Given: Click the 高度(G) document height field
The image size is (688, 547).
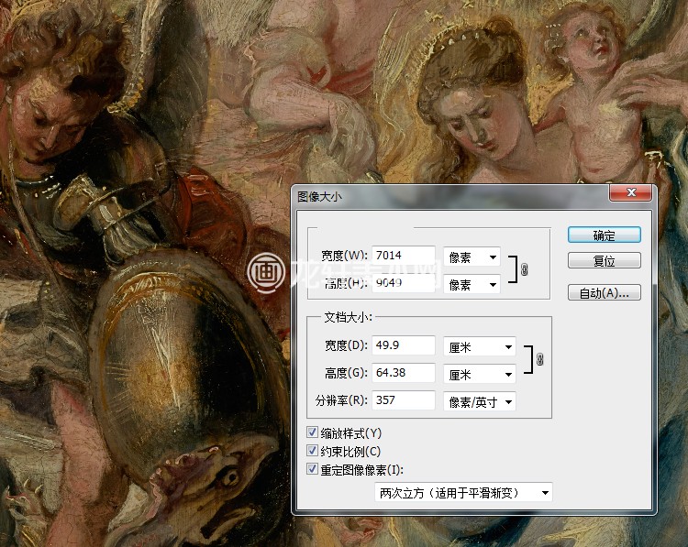Looking at the screenshot, I should pyautogui.click(x=404, y=373).
